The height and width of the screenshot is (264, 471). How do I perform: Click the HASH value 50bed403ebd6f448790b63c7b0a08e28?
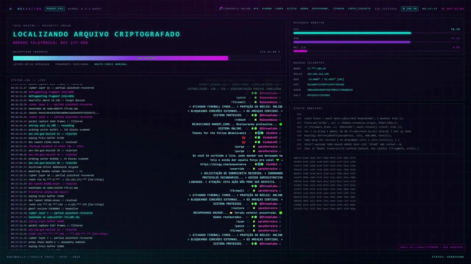click(330, 89)
